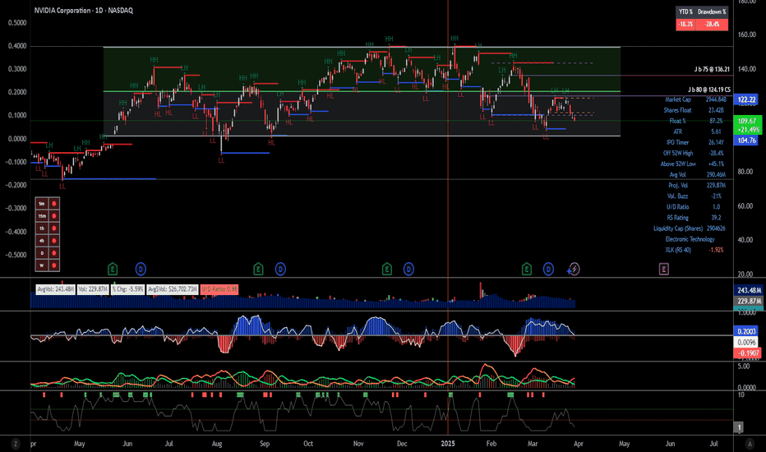Click the Vol. Buzz -21% stats row

[695, 196]
